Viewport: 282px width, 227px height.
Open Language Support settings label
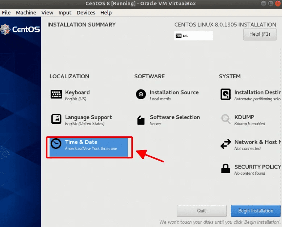point(88,117)
